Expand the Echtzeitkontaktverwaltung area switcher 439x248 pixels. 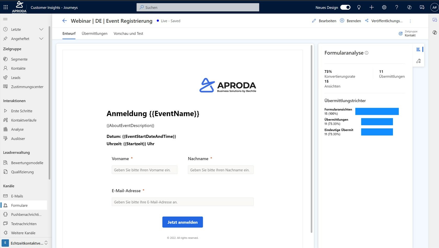pos(46,243)
